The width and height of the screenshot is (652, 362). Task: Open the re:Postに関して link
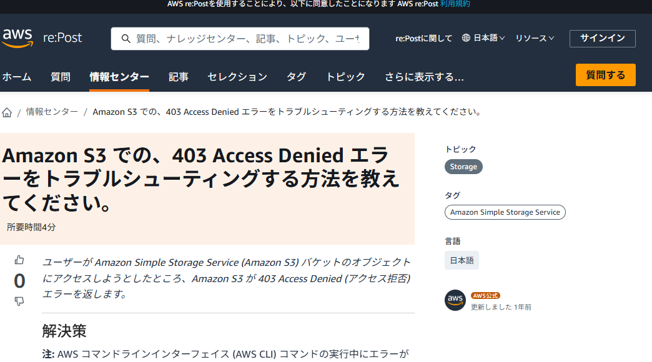click(423, 38)
